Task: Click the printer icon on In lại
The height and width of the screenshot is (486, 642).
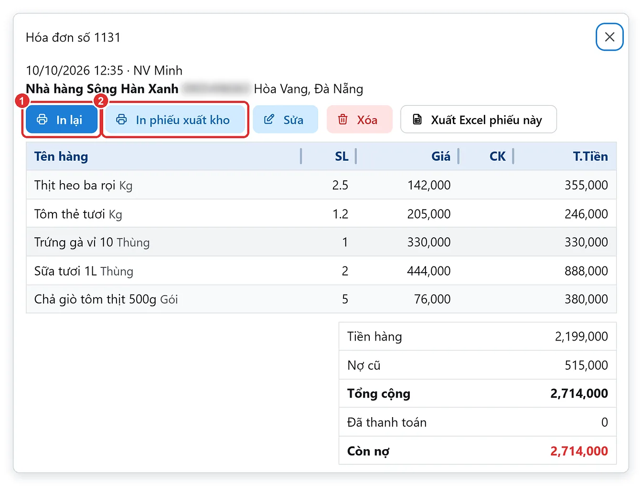Action: pyautogui.click(x=42, y=120)
